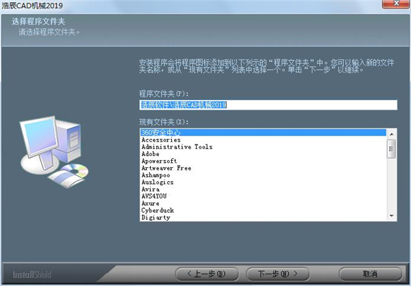
Task: Select Axure folder entry
Action: pyautogui.click(x=263, y=203)
